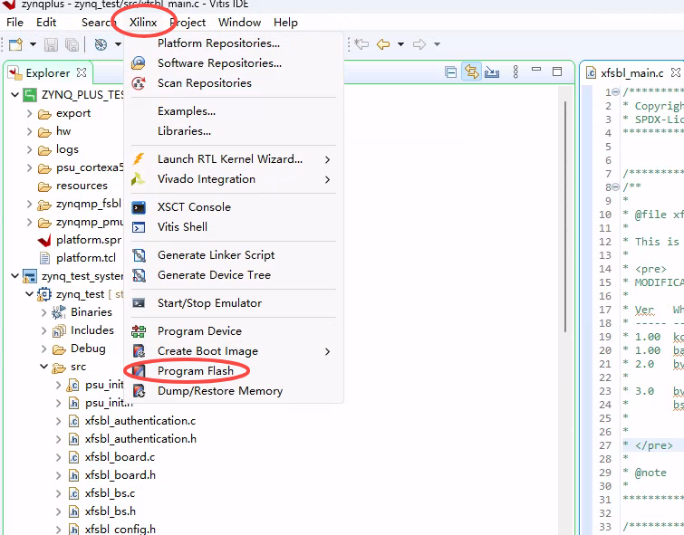Toggle Link with Editor in Explorer
Viewport: 684px width, 535px height.
472,72
